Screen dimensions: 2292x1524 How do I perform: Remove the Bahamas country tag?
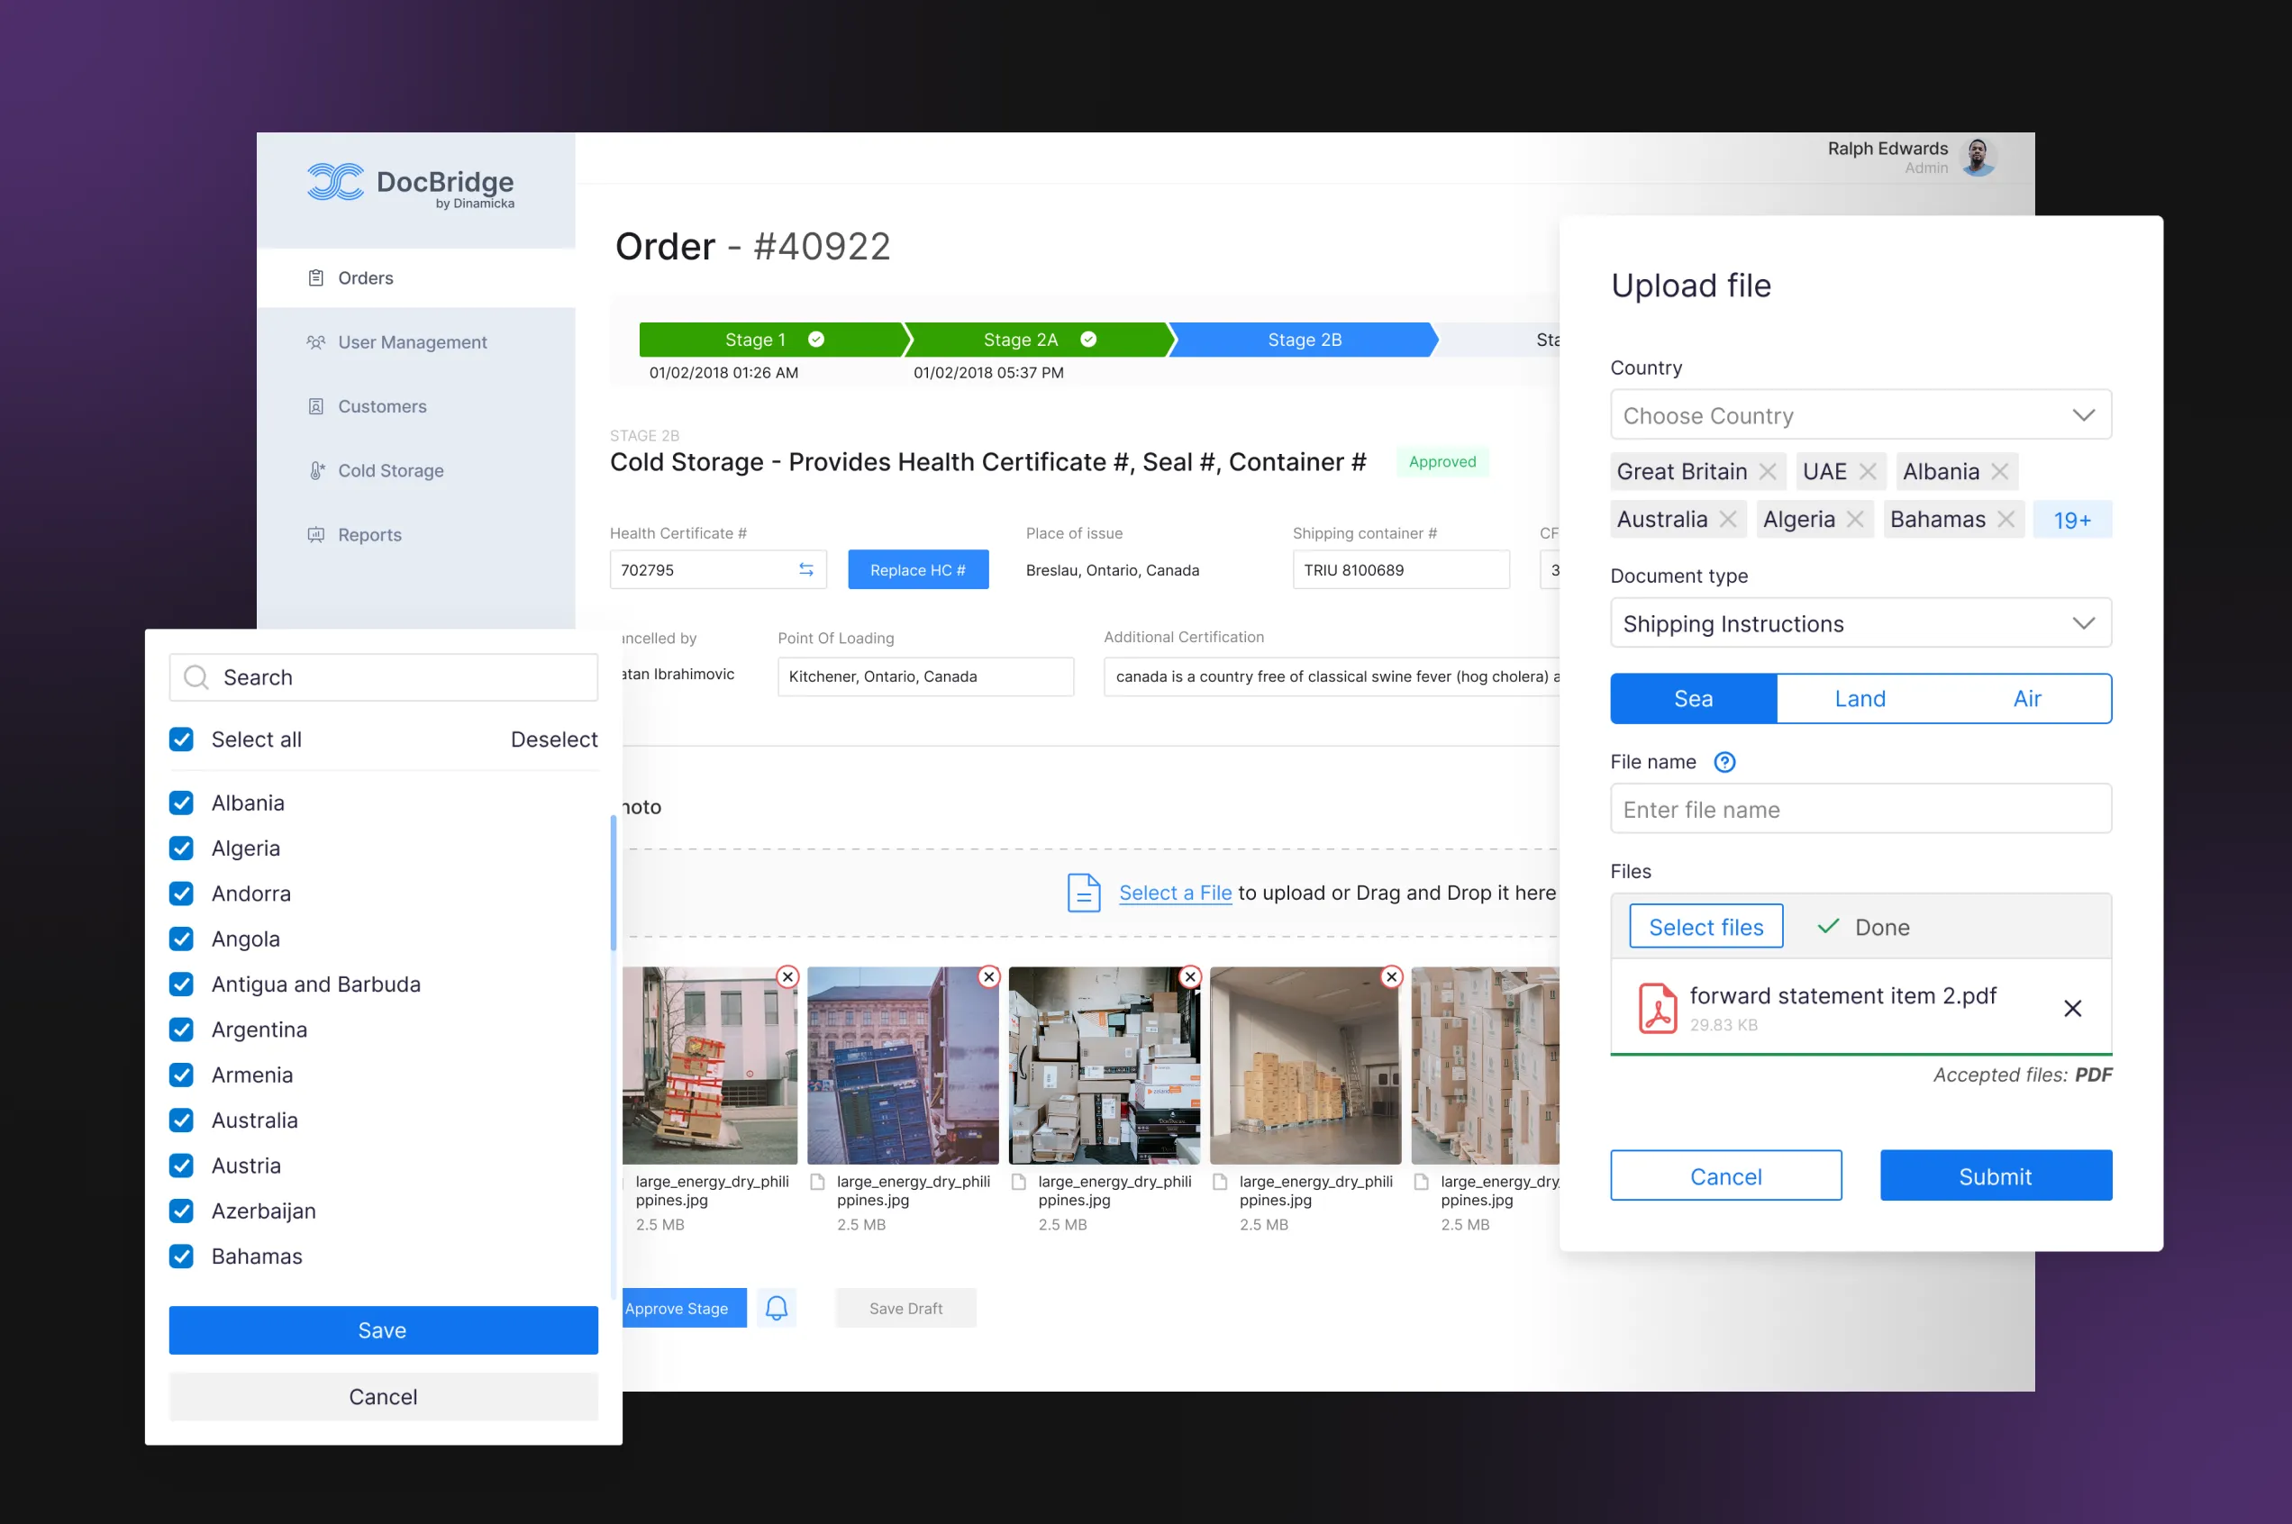2005,519
